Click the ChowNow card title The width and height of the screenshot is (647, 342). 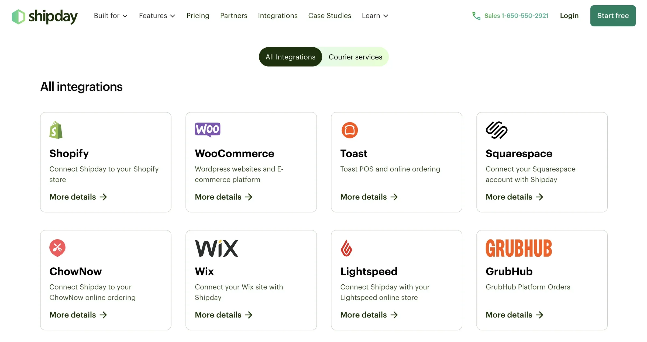click(x=75, y=271)
